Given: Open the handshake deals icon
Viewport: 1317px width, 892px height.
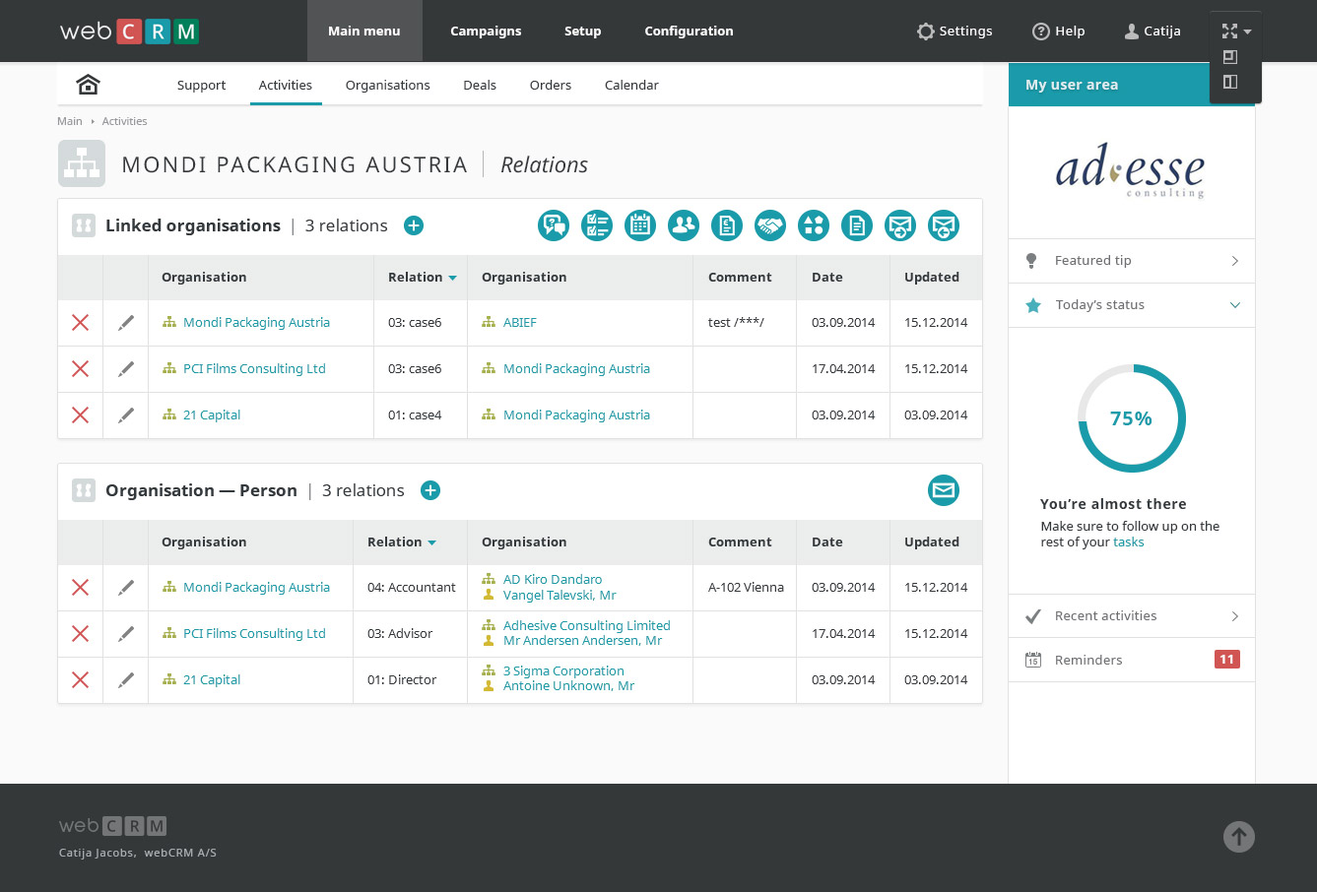Looking at the screenshot, I should (770, 225).
